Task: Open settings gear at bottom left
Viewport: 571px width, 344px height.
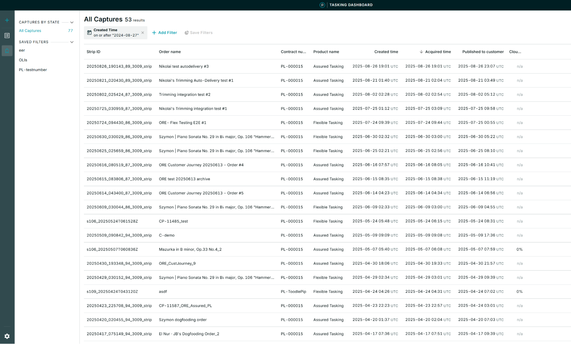Action: pos(7,336)
